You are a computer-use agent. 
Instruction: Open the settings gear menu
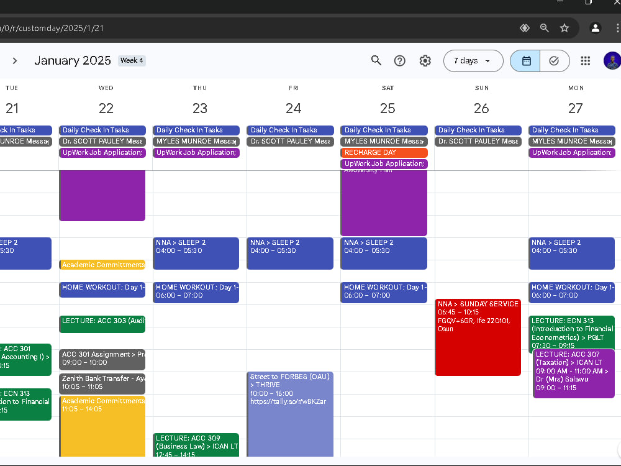[425, 61]
